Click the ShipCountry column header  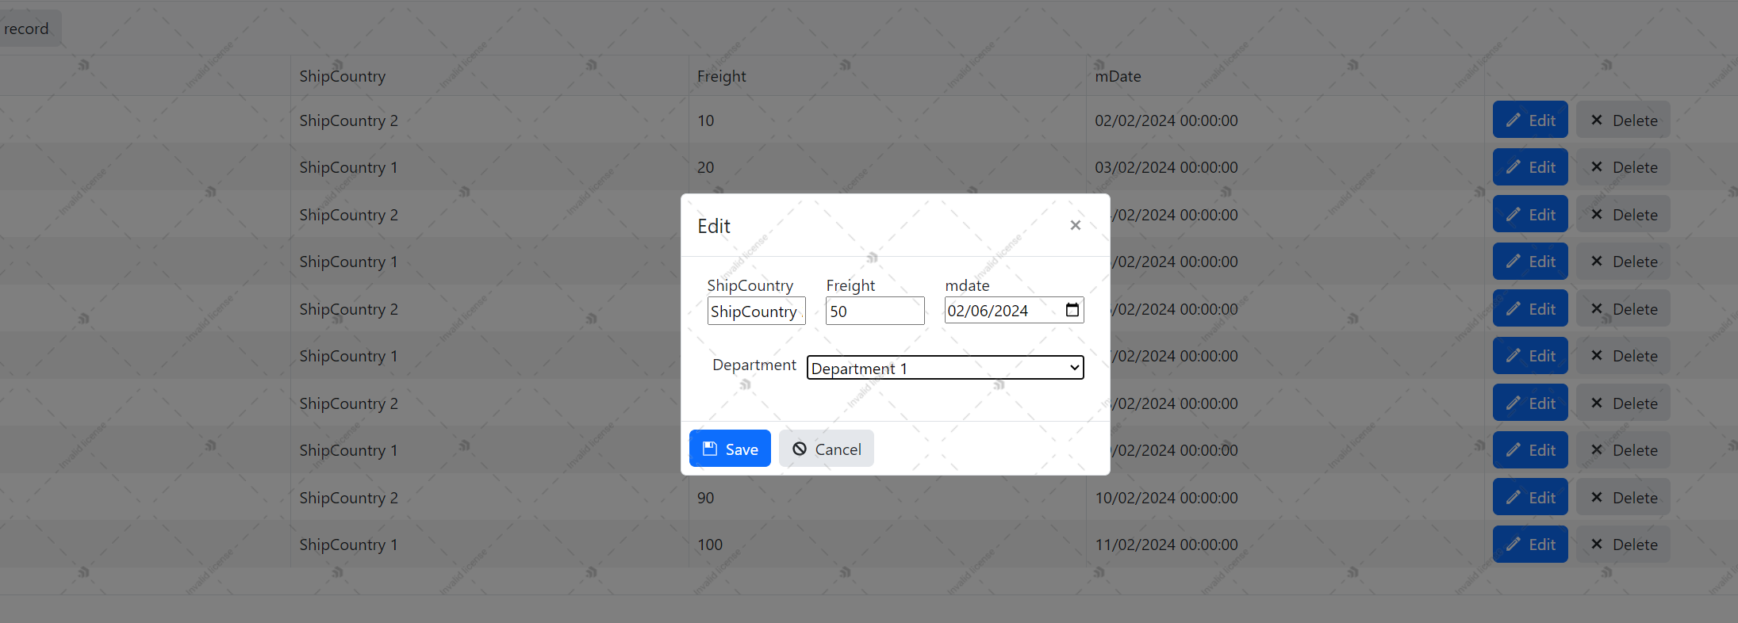click(343, 76)
